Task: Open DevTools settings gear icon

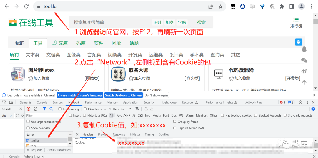Action: point(301,102)
